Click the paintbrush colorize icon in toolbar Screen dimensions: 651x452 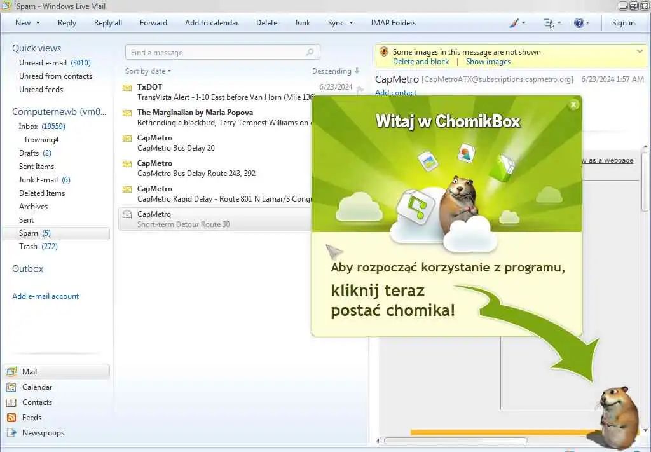[514, 24]
